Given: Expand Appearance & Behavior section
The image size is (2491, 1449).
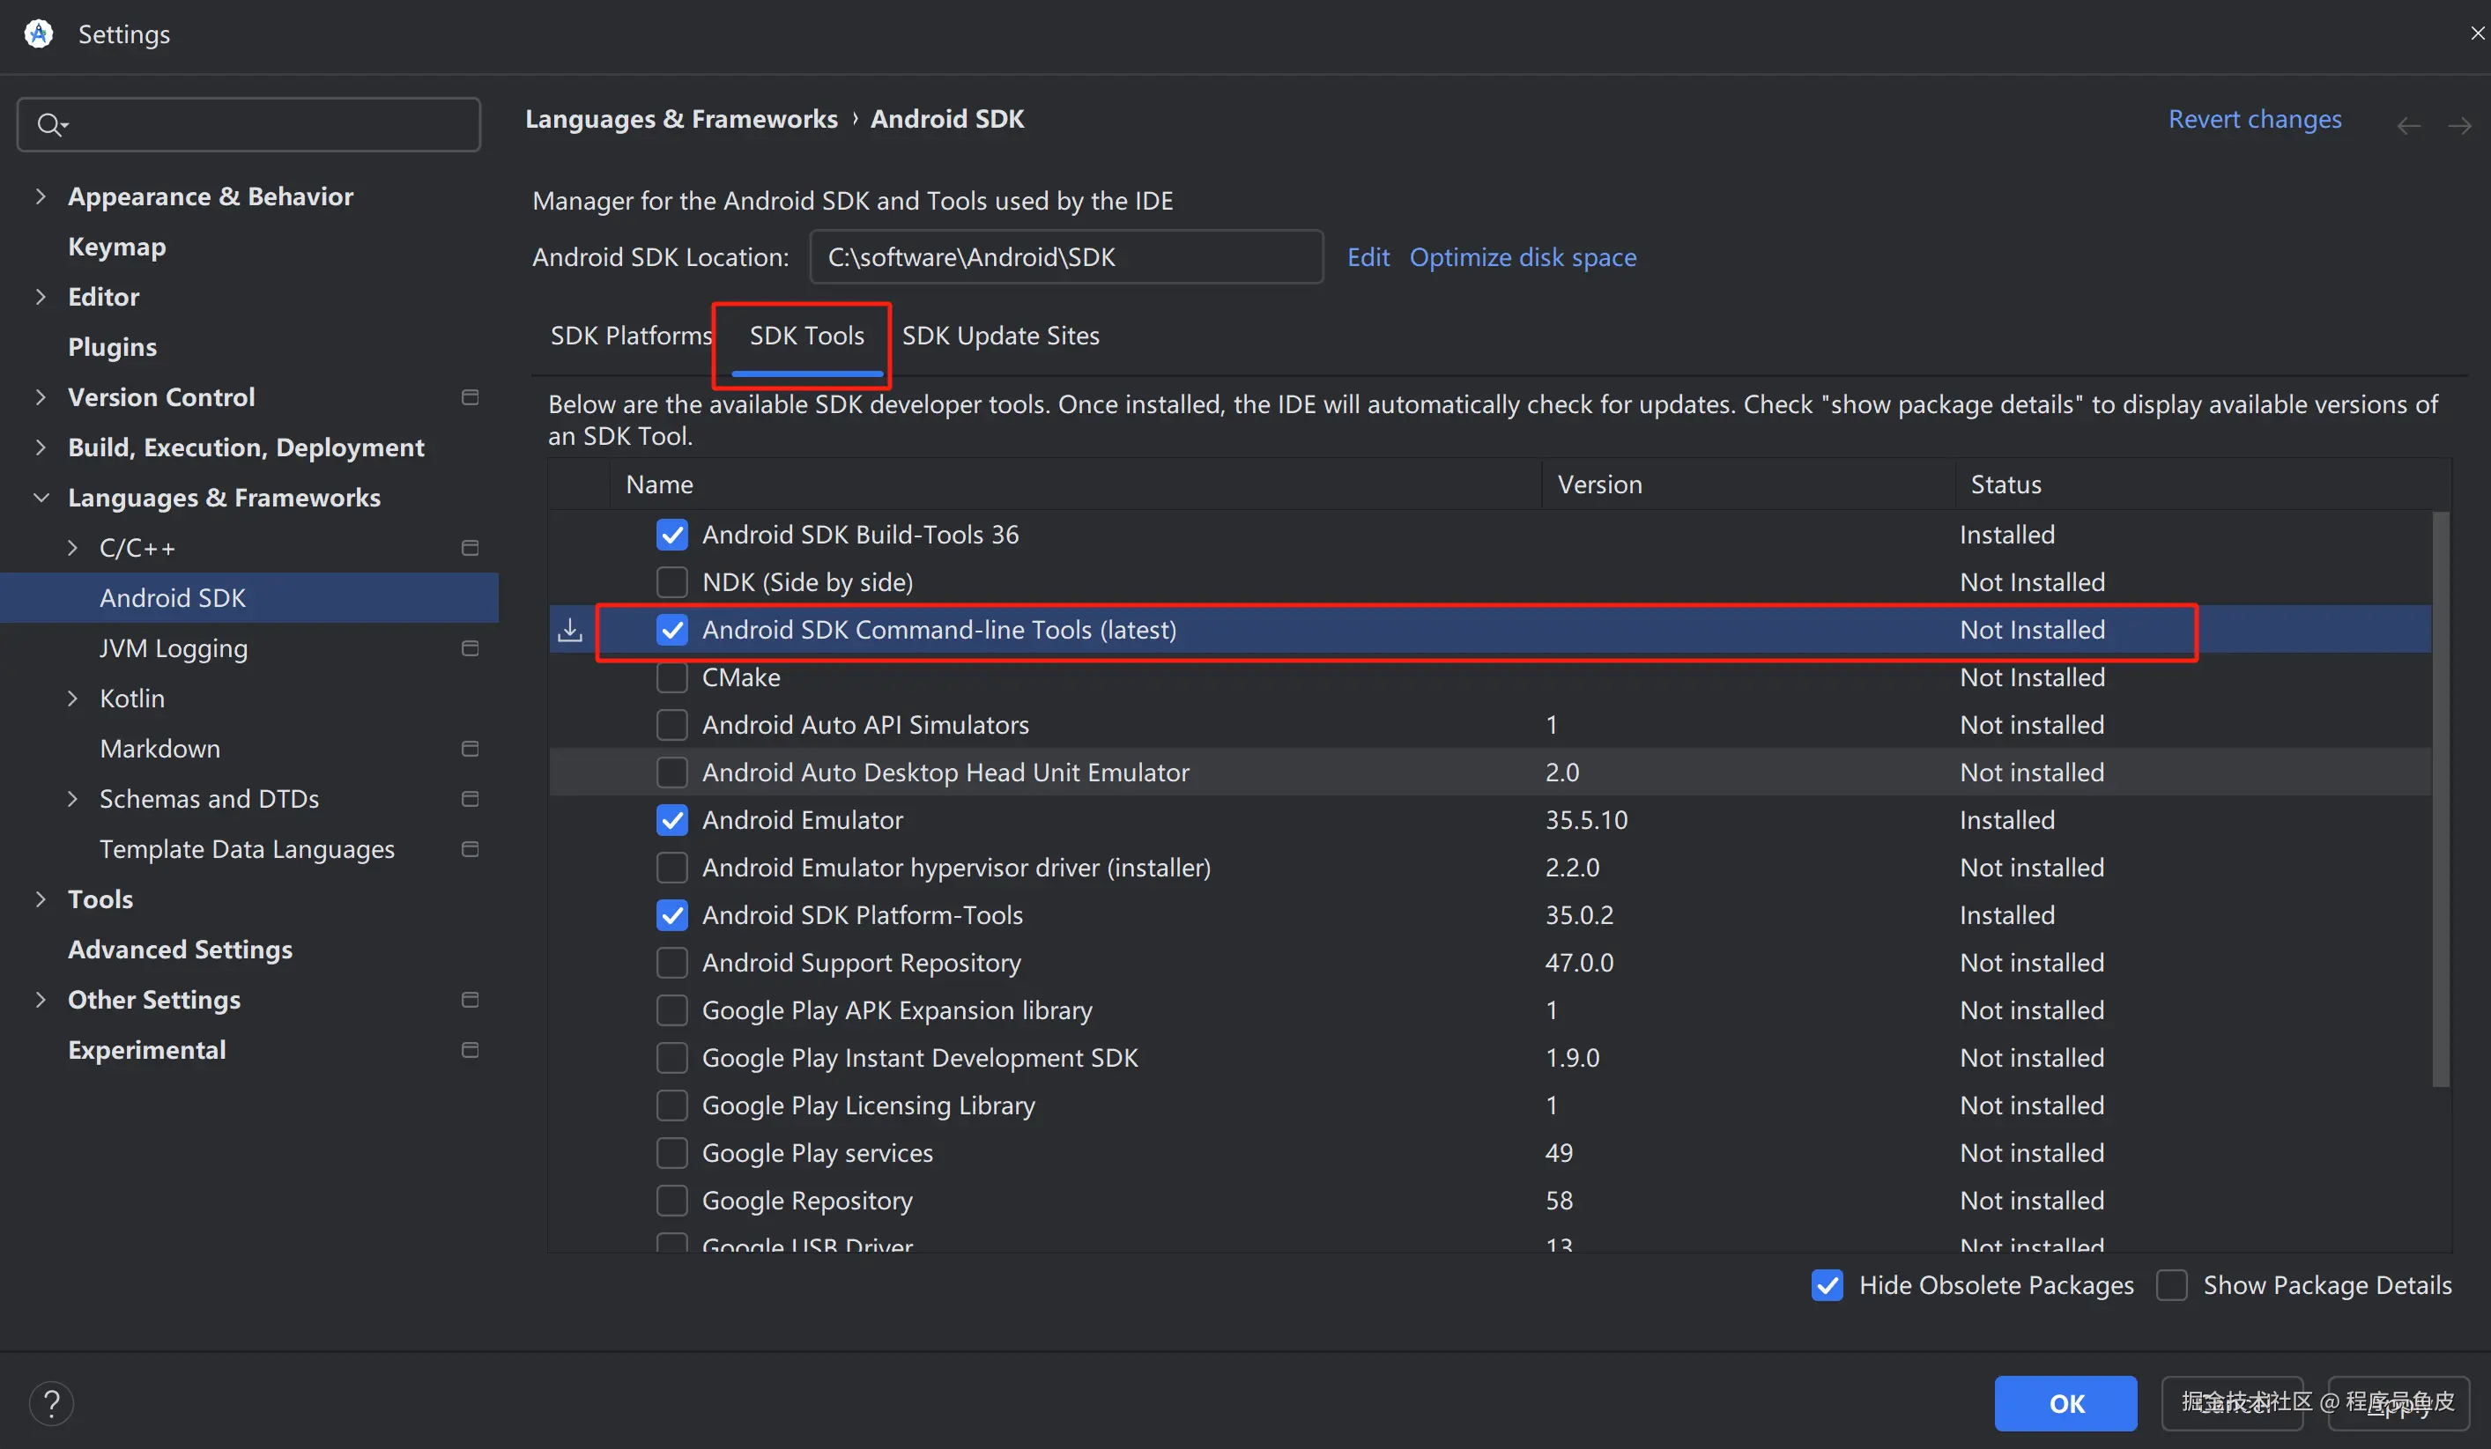Looking at the screenshot, I should point(41,196).
